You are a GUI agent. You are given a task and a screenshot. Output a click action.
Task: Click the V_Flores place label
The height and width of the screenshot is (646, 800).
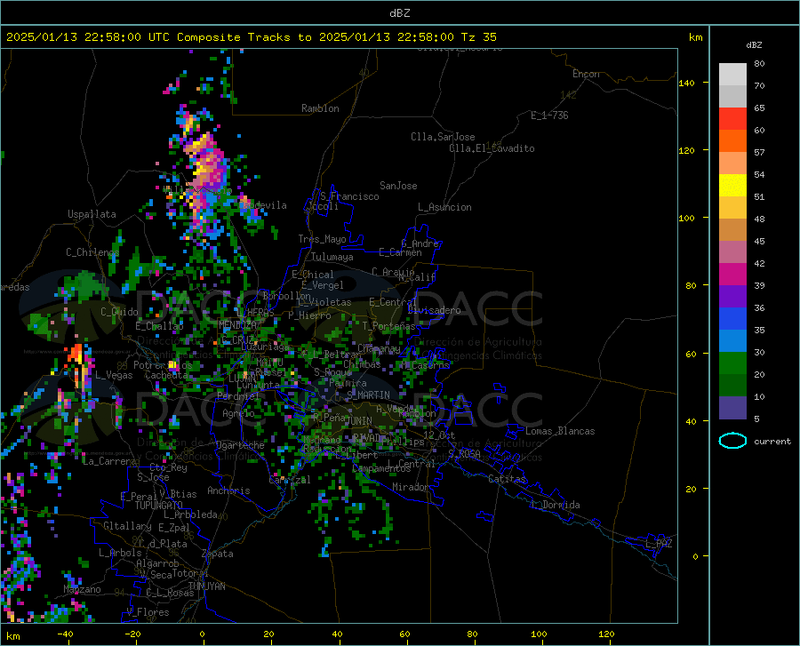[148, 612]
